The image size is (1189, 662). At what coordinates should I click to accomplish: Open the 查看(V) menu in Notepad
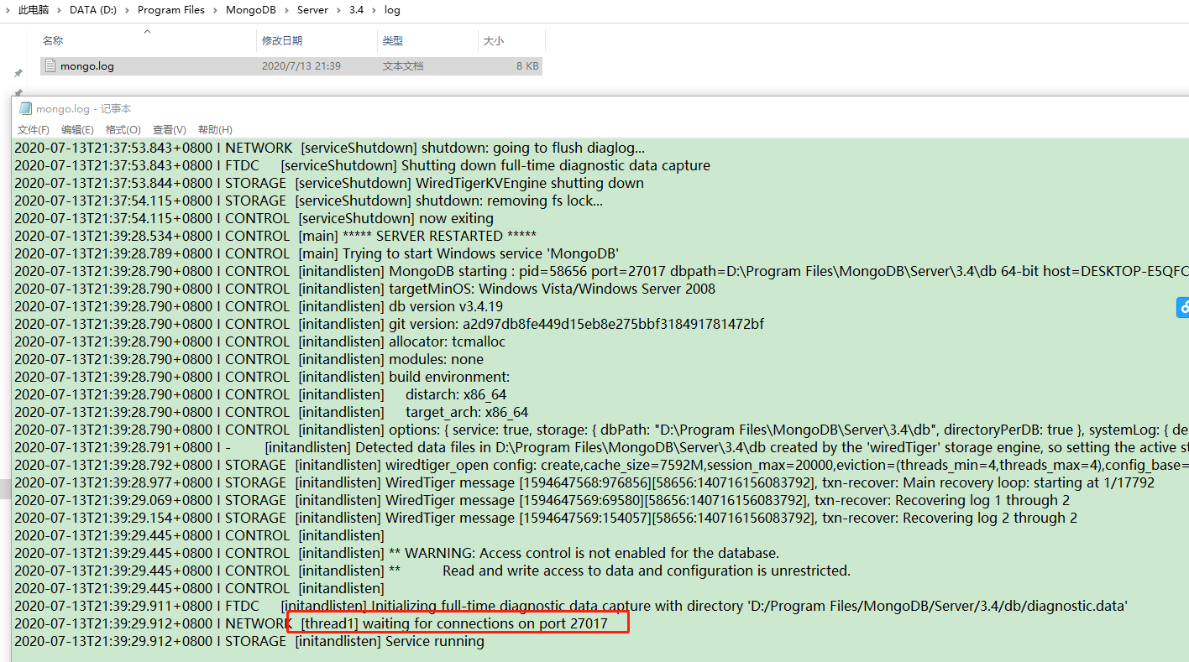pyautogui.click(x=168, y=129)
